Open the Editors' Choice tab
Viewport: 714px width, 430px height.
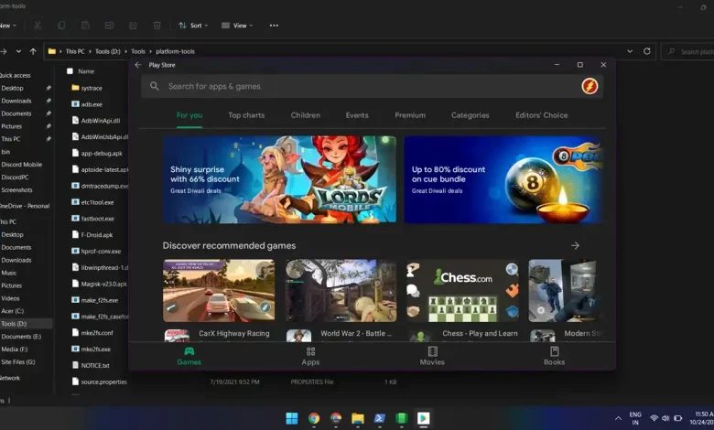pyautogui.click(x=541, y=115)
